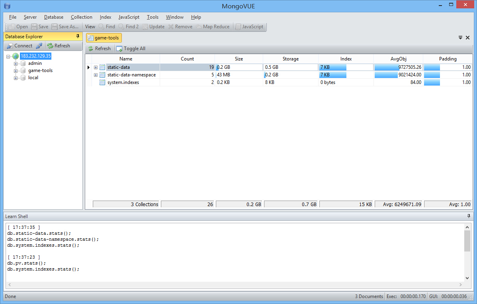Pin the Database Explorer panel
The image size is (477, 304).
[78, 37]
